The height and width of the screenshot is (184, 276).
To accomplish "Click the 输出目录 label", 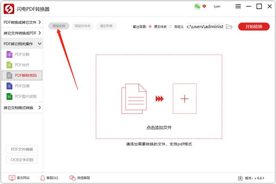I will point(140,27).
